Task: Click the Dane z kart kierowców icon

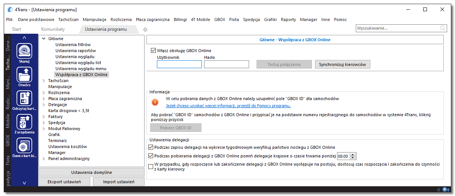Action: click(x=24, y=145)
